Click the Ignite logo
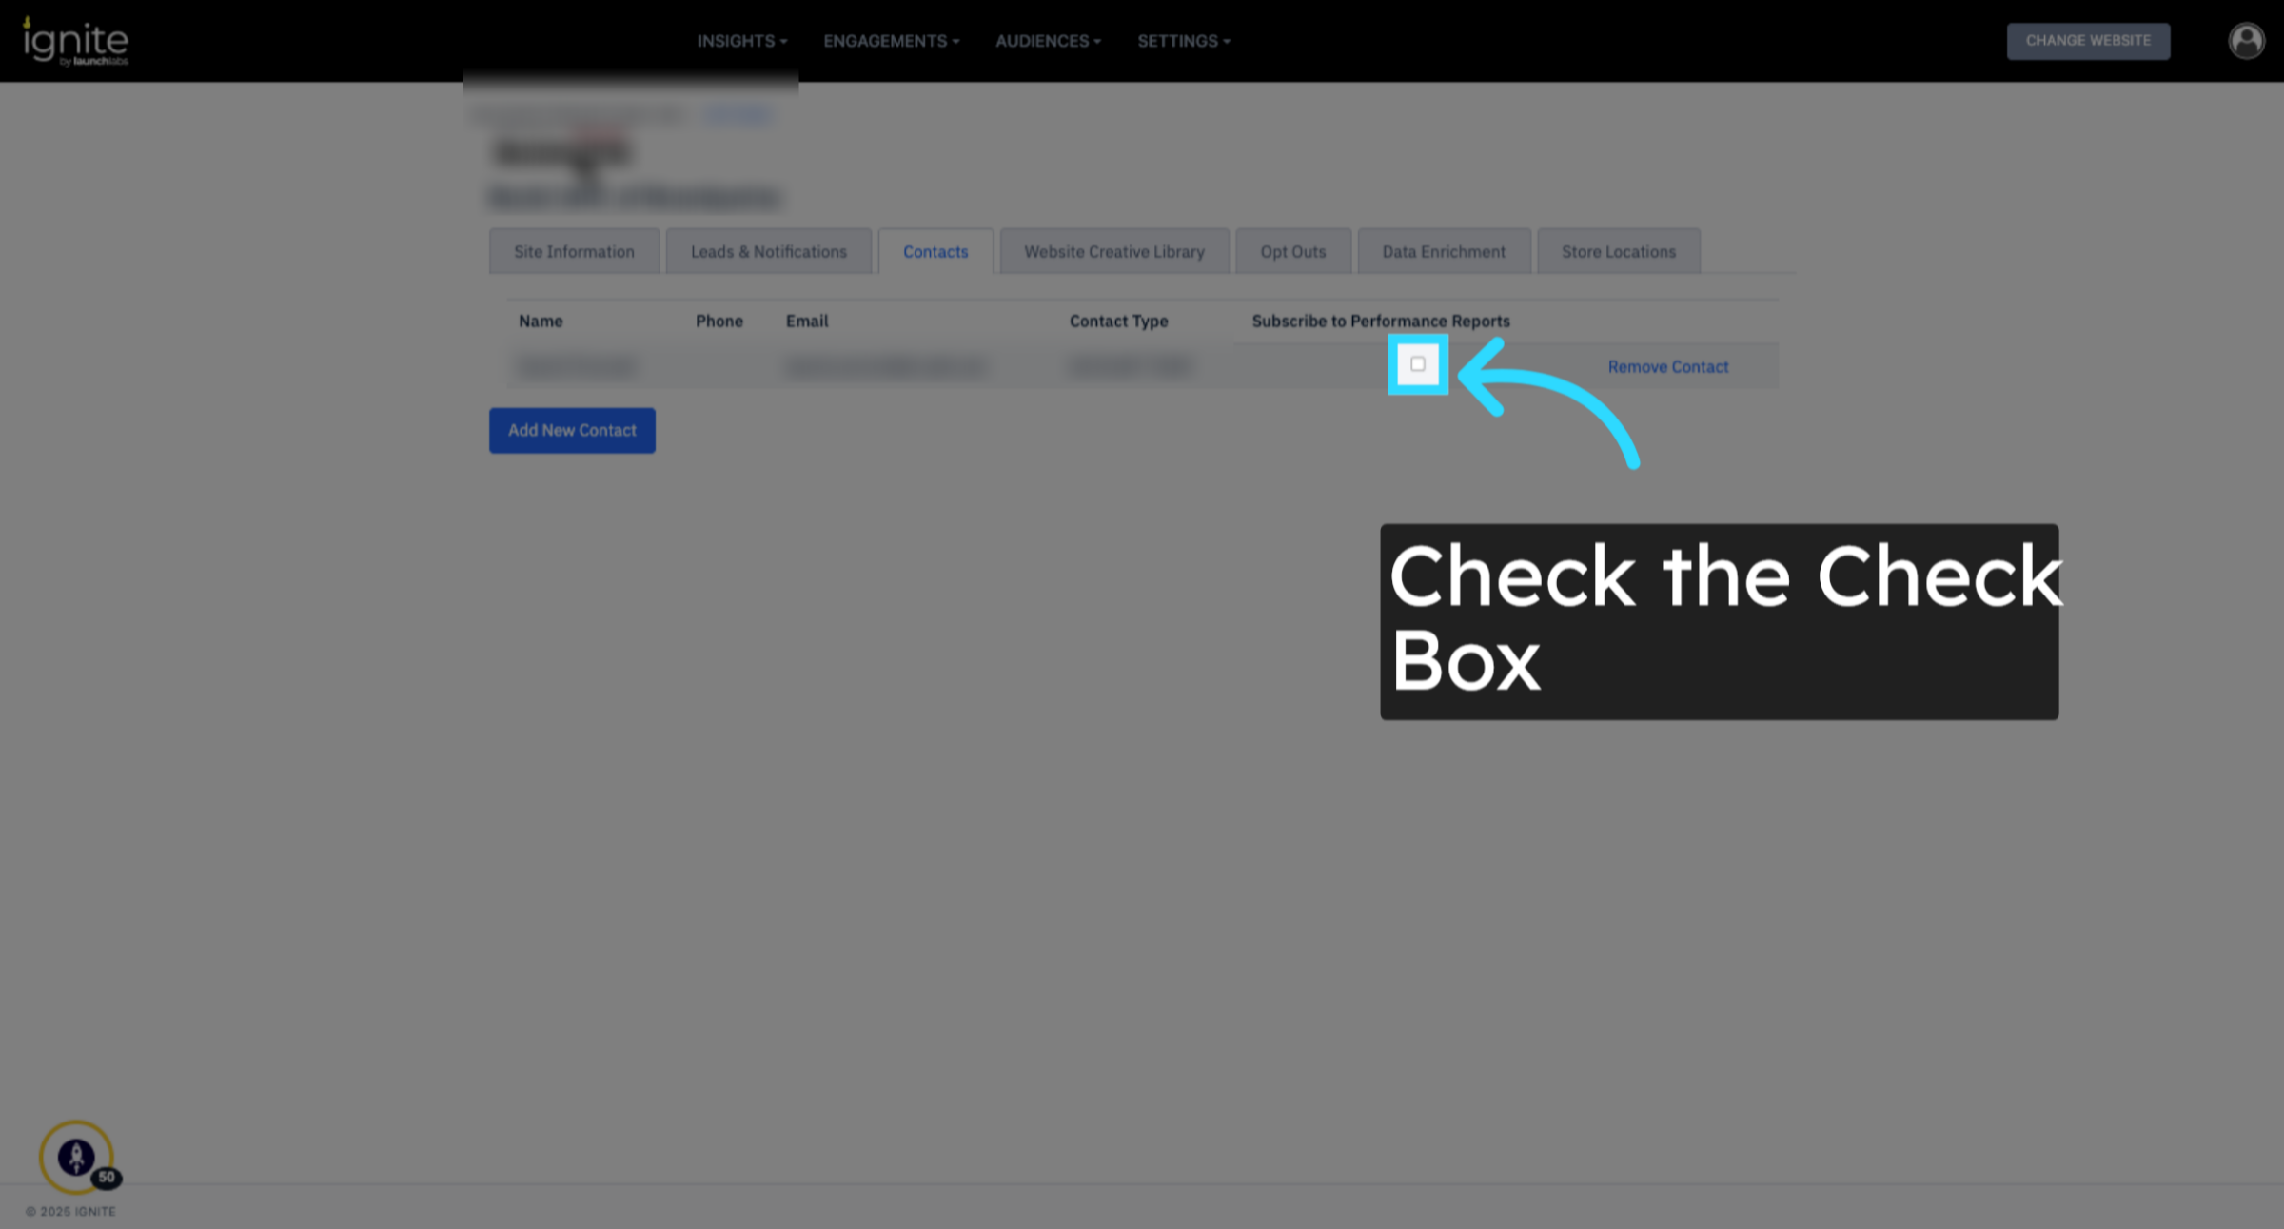 [x=75, y=42]
